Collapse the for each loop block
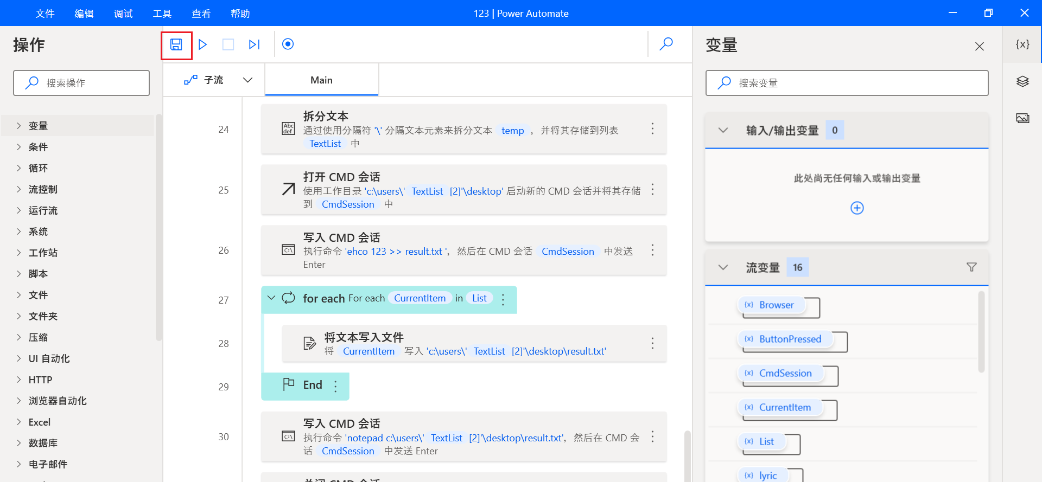Screen dimensions: 1042x482 pos(271,298)
